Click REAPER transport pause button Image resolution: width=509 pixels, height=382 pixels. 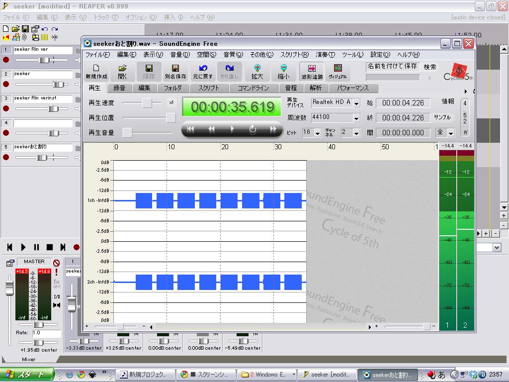36,247
